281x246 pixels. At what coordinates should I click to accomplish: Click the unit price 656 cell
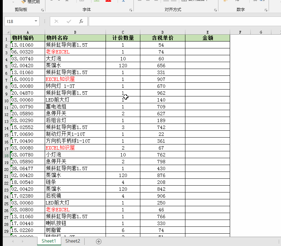[163, 66]
